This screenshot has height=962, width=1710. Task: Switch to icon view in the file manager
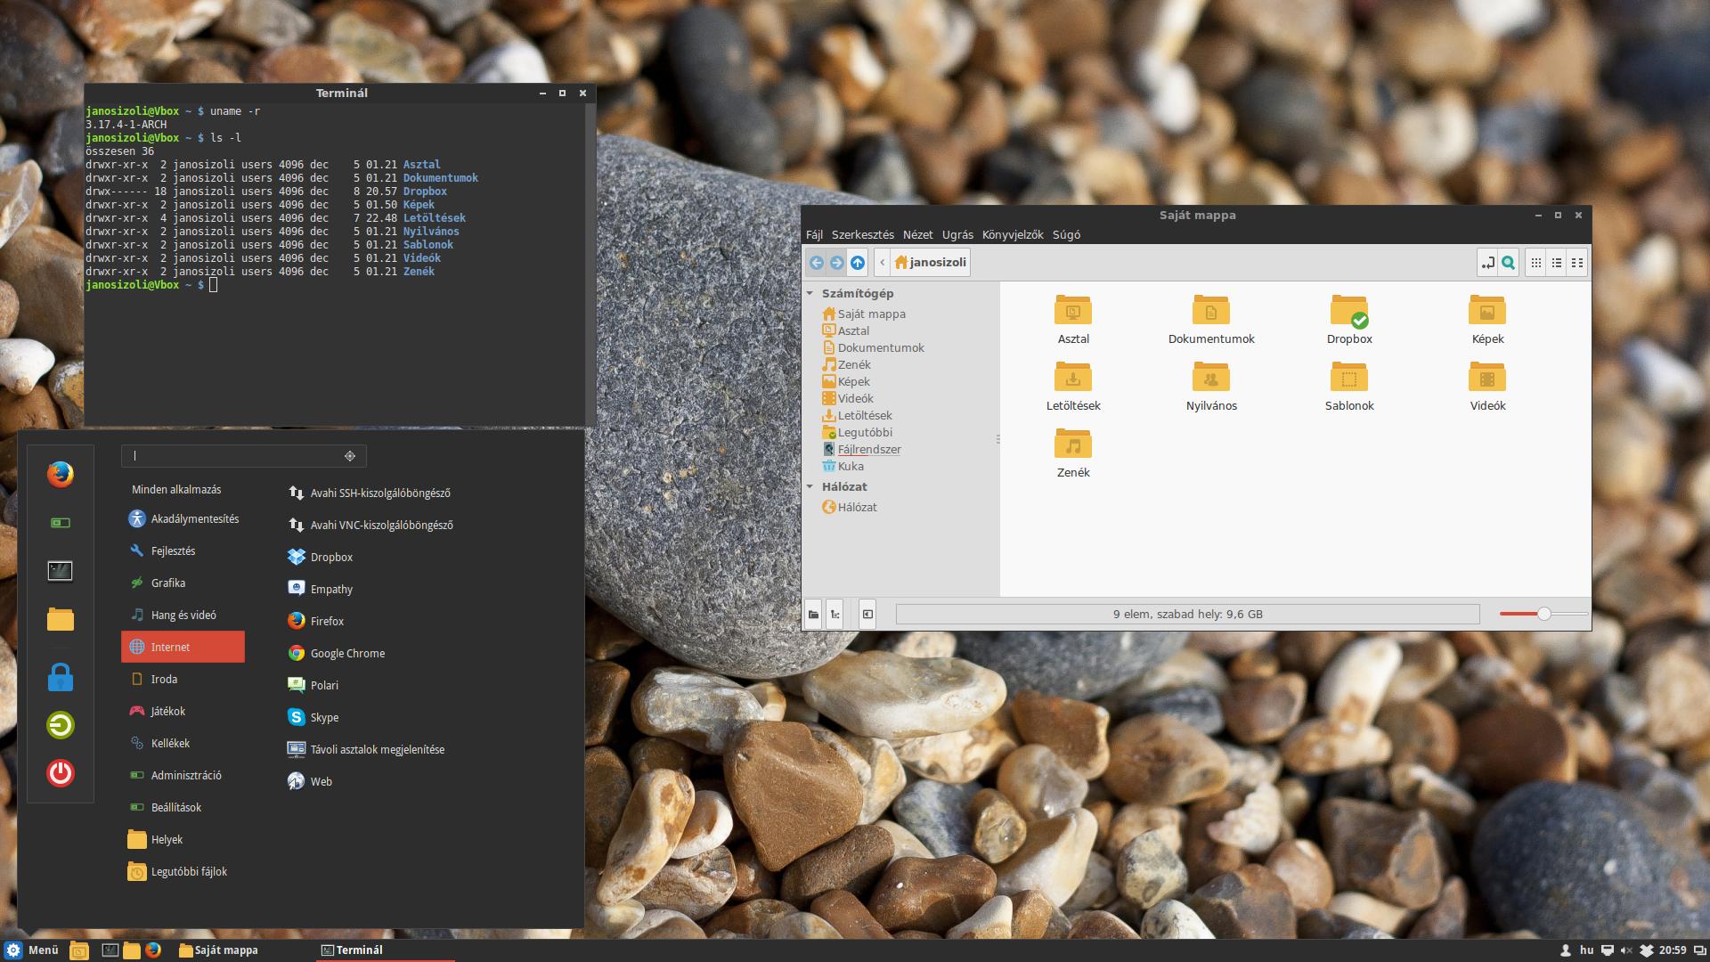click(1535, 263)
